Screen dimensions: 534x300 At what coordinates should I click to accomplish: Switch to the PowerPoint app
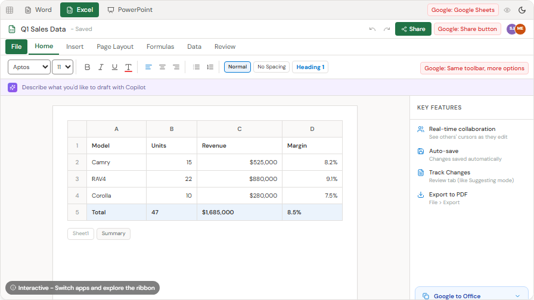(130, 10)
